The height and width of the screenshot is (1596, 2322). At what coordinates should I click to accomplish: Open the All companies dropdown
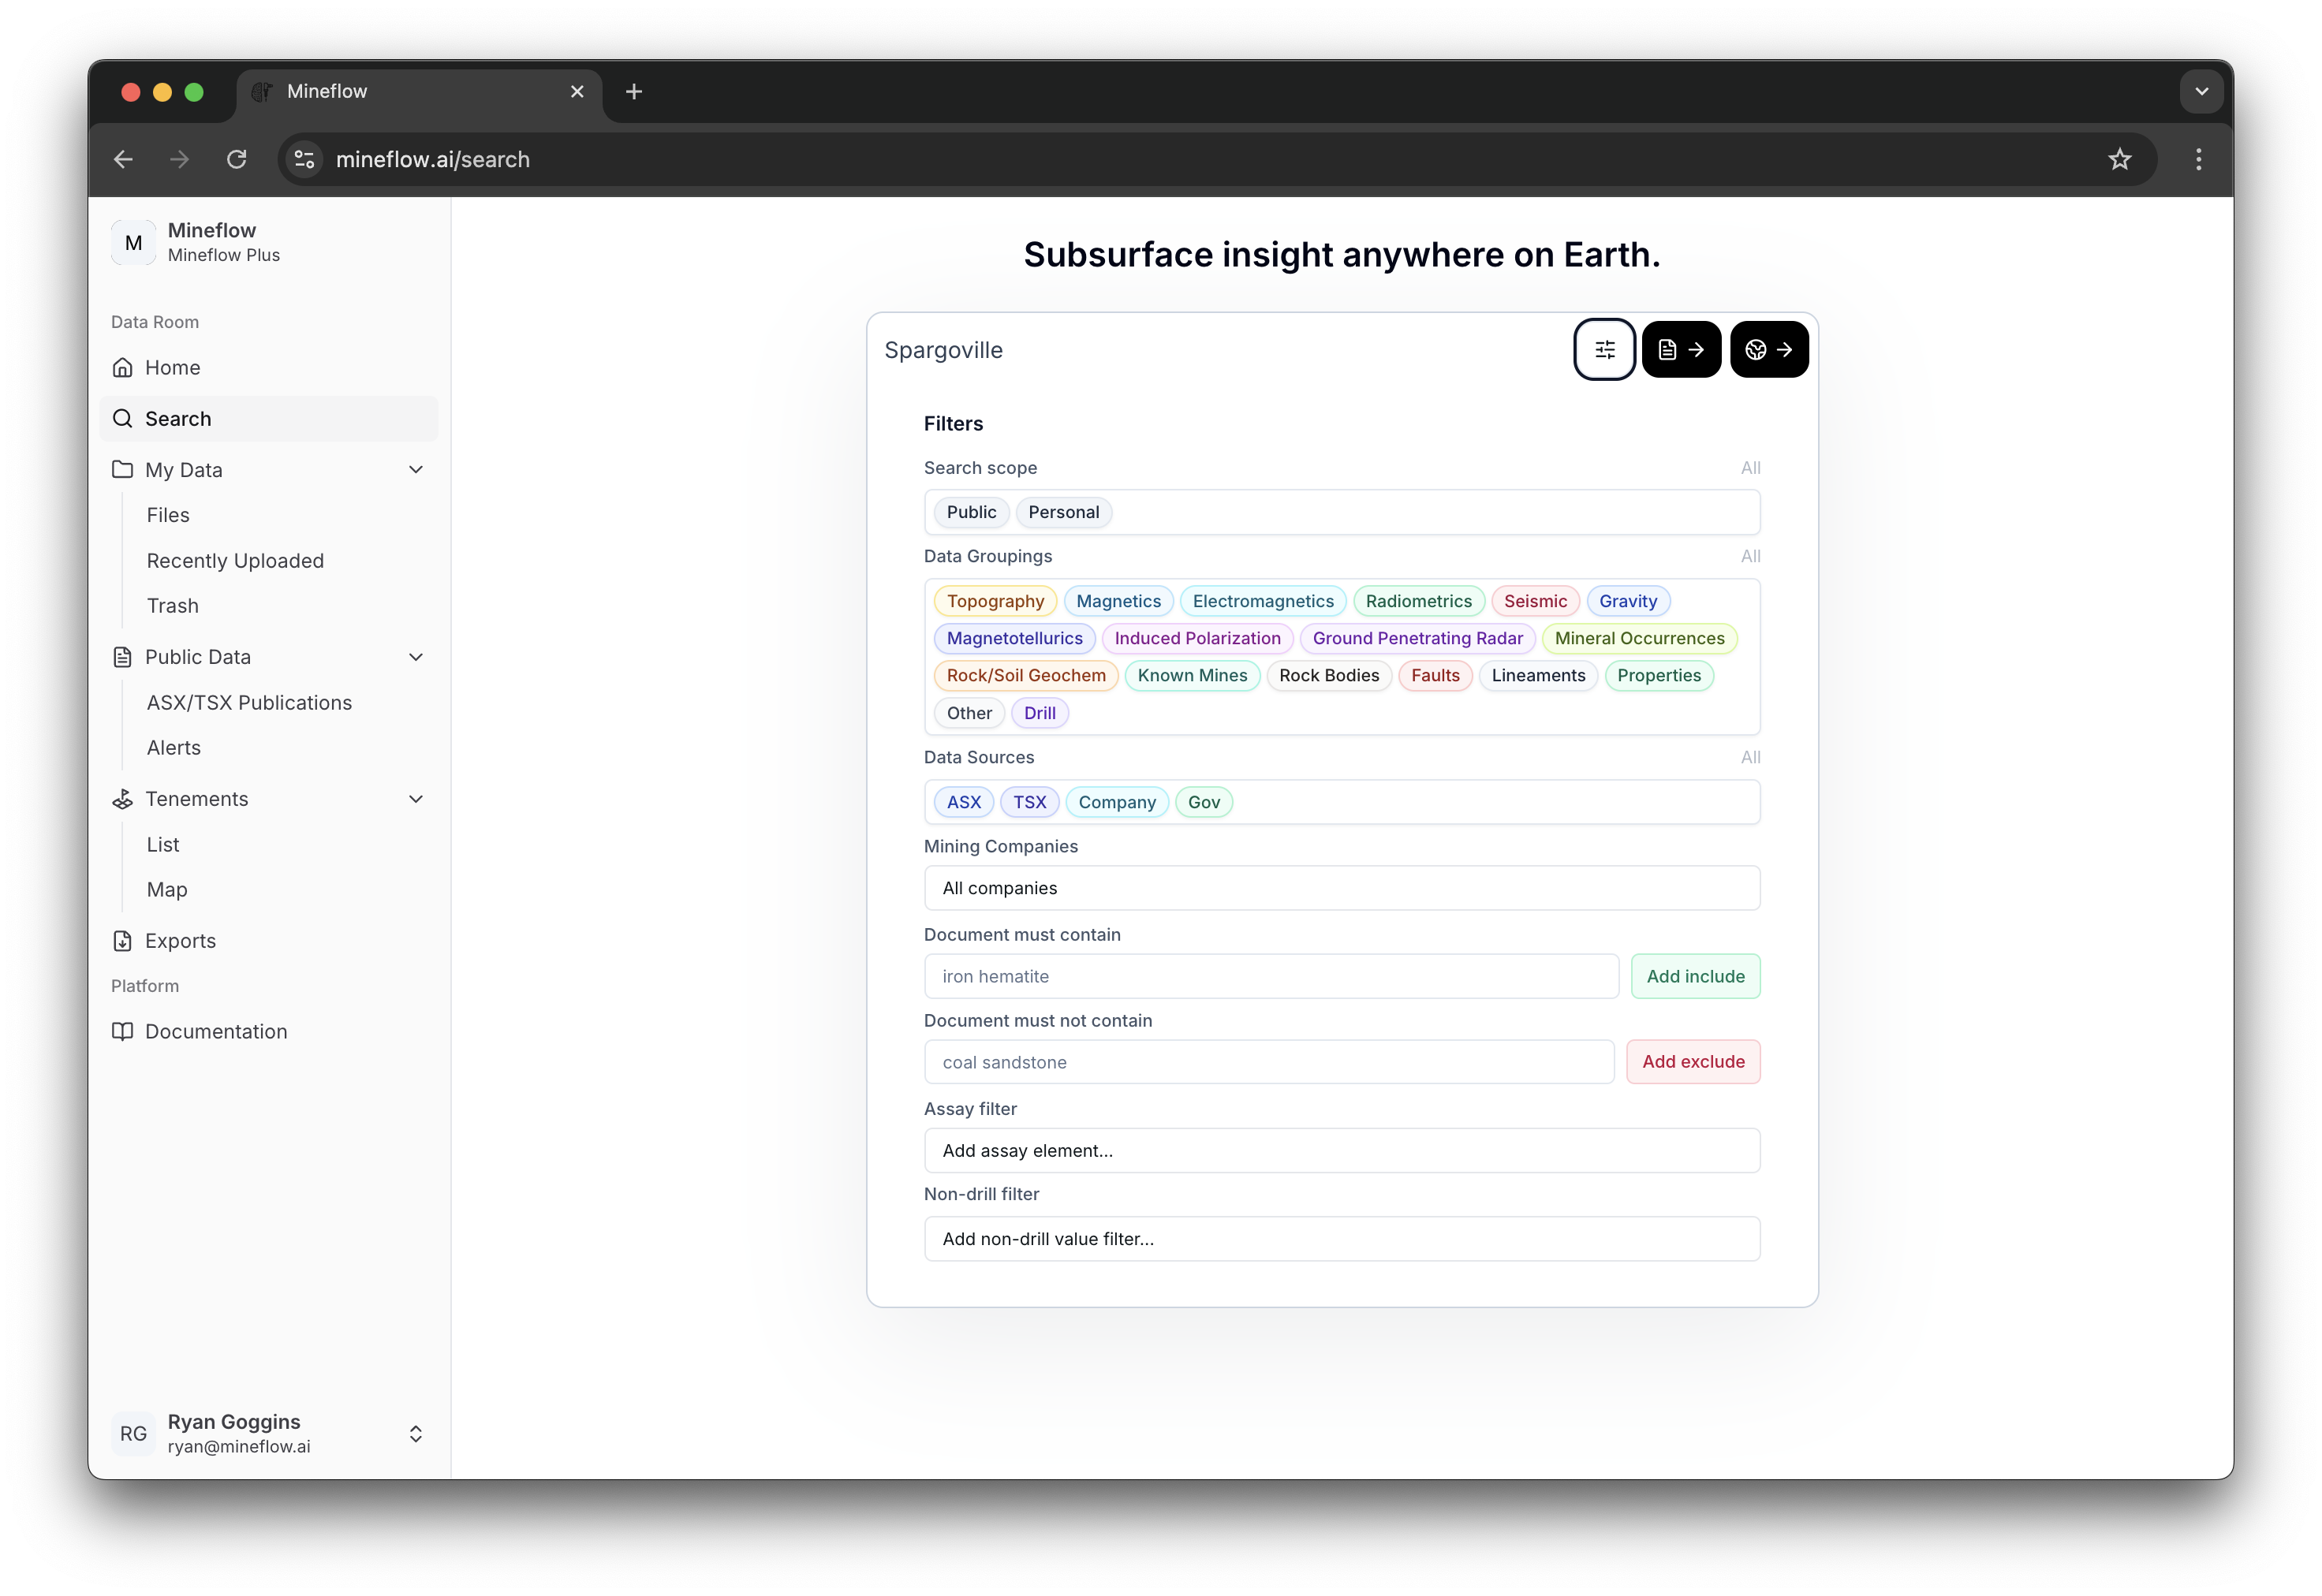point(1341,888)
